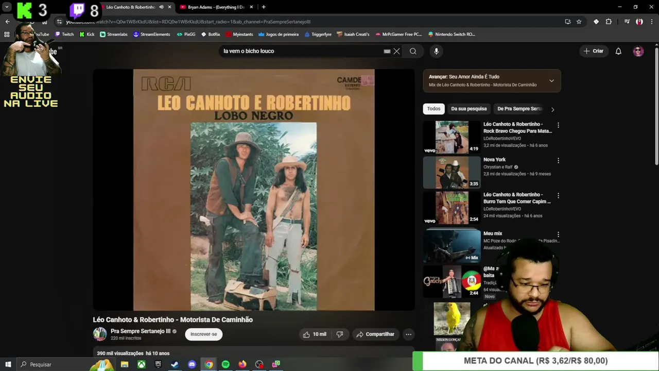Open the Triggerfyre bookmark
The width and height of the screenshot is (659, 371).
[x=318, y=35]
